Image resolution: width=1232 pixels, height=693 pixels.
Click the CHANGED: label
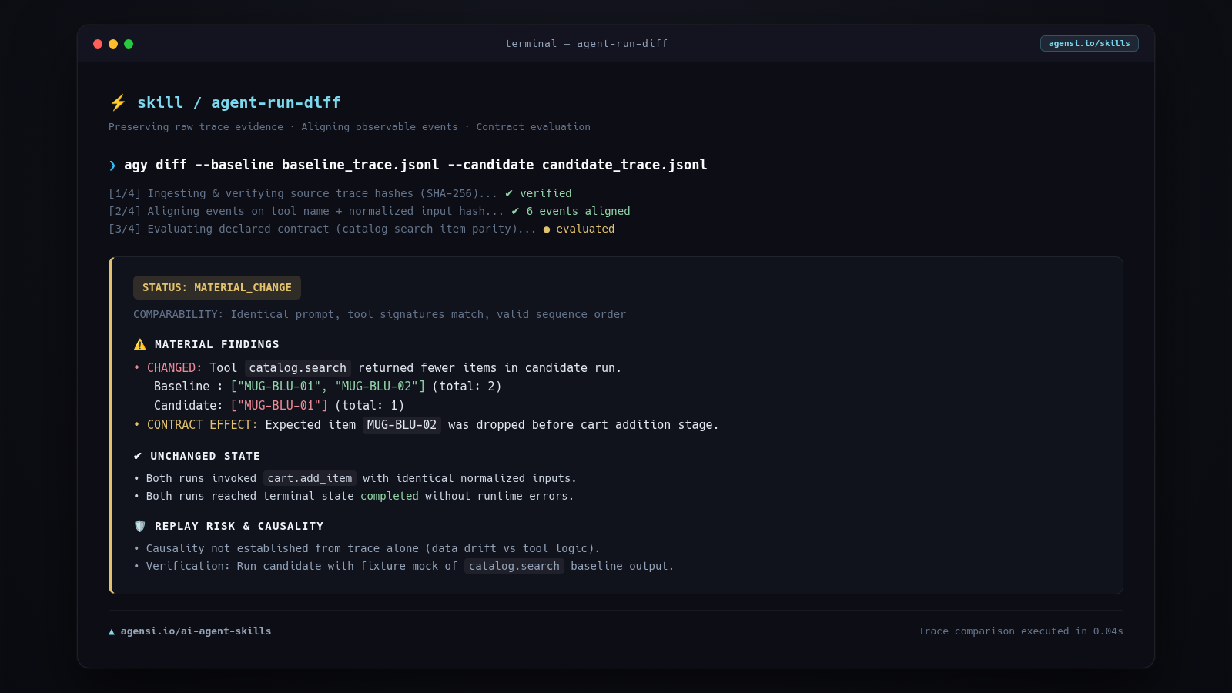click(x=175, y=368)
